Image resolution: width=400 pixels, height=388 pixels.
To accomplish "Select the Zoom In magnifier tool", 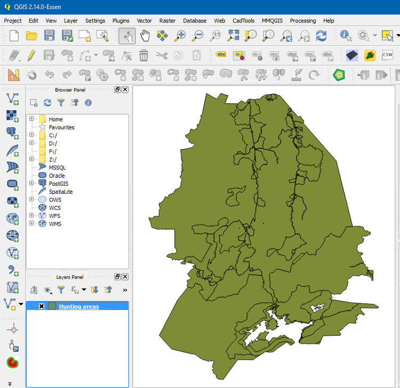I will pos(180,36).
